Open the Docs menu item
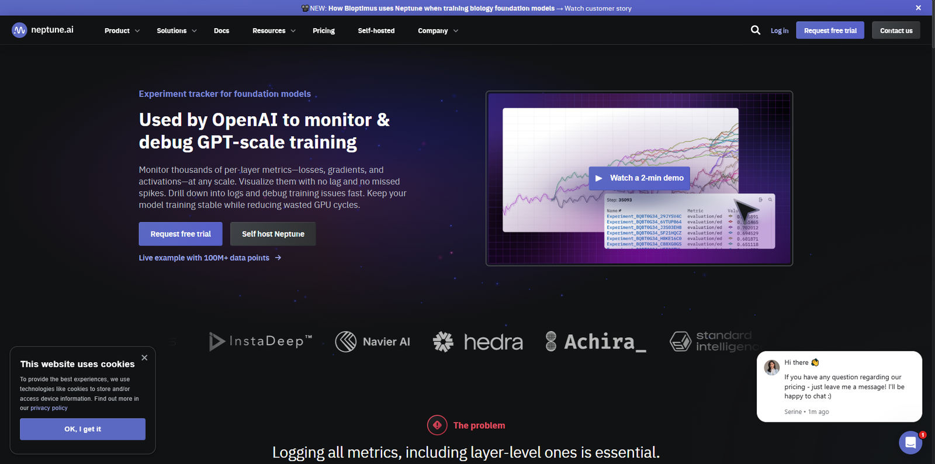The width and height of the screenshot is (935, 464). click(x=221, y=30)
